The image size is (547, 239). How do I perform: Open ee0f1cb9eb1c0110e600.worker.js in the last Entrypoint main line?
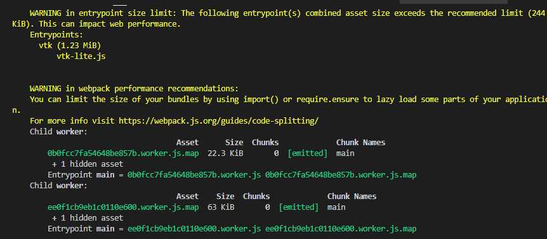[x=194, y=229]
